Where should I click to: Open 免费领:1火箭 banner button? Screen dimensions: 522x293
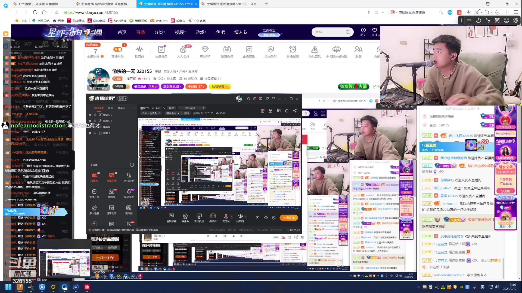(353, 87)
